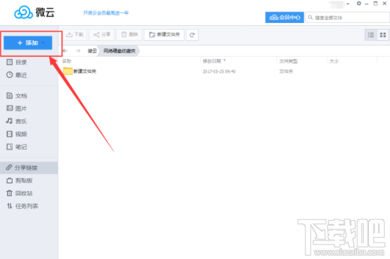
Task: Show 视频 video category
Action: pyautogui.click(x=16, y=134)
